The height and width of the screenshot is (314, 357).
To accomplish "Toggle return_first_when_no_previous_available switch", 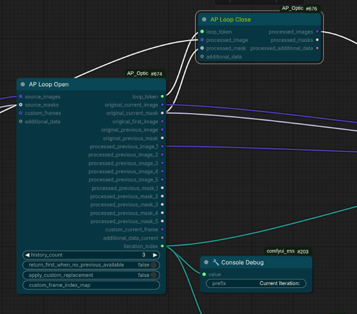I will [x=154, y=265].
